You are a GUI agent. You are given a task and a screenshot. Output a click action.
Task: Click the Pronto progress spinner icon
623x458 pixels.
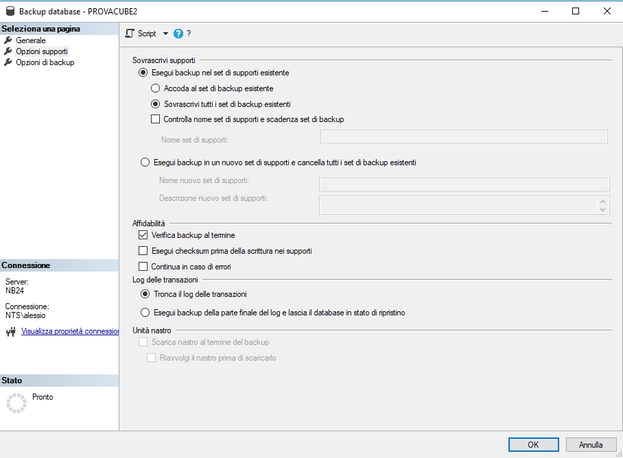[16, 402]
